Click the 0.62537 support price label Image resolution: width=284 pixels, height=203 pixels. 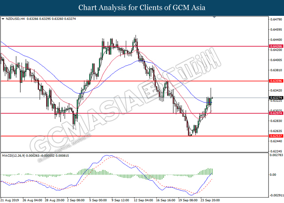click(x=276, y=136)
